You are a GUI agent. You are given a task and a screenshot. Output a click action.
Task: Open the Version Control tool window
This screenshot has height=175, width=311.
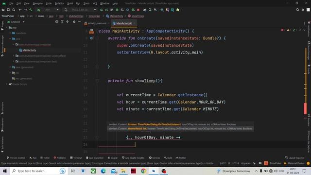pyautogui.click(x=16, y=157)
